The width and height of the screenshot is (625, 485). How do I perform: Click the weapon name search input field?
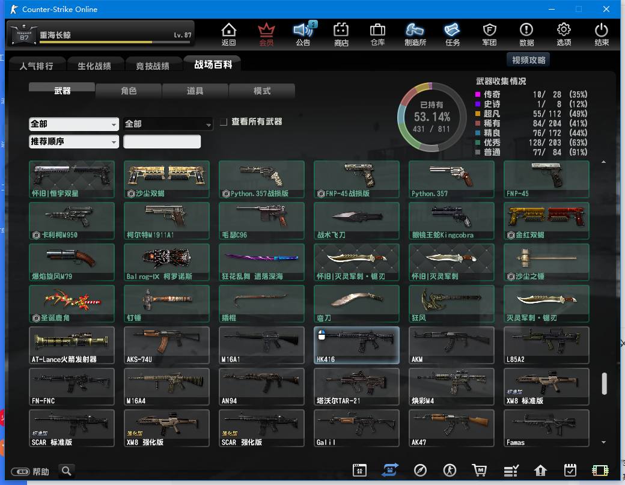(x=162, y=141)
